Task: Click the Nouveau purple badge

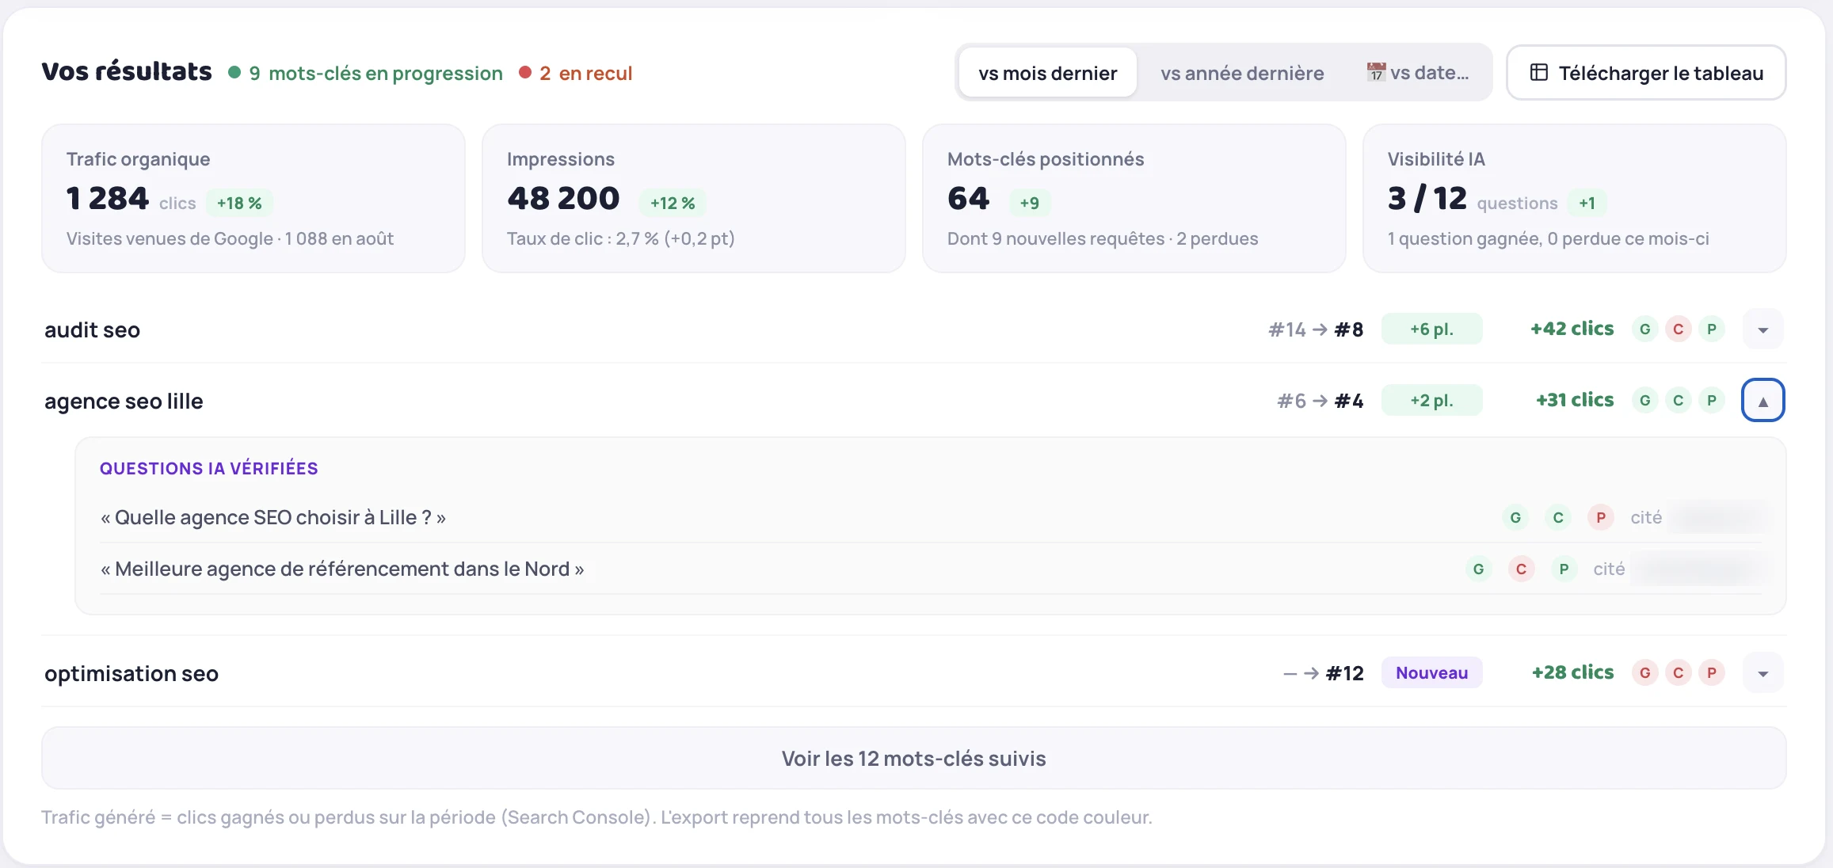Action: (1432, 673)
